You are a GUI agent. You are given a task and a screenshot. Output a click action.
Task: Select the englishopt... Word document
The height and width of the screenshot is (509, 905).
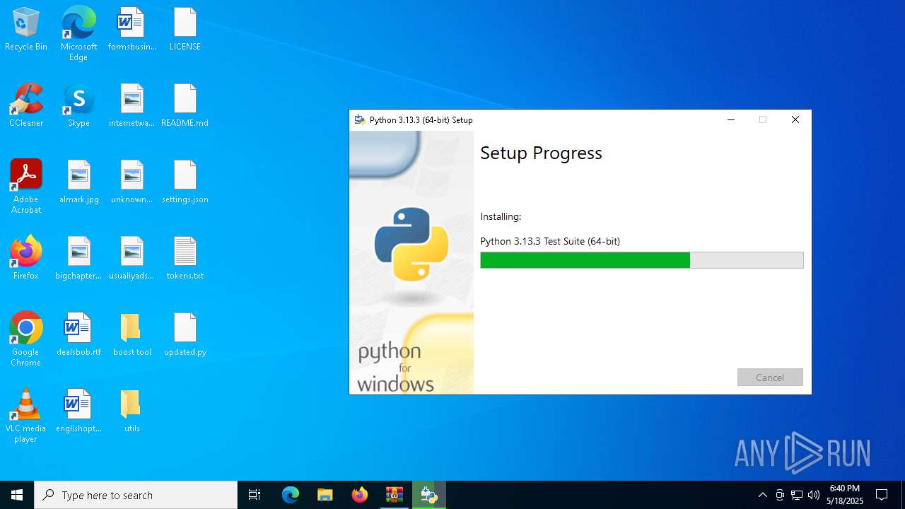tap(78, 411)
